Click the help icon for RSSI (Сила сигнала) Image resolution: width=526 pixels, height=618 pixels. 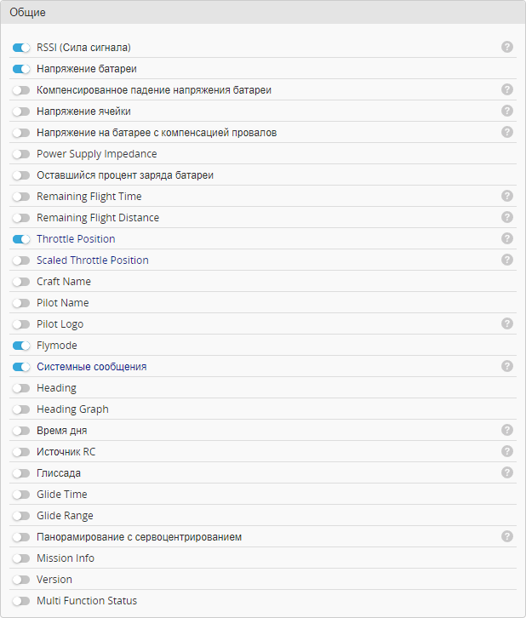(507, 47)
